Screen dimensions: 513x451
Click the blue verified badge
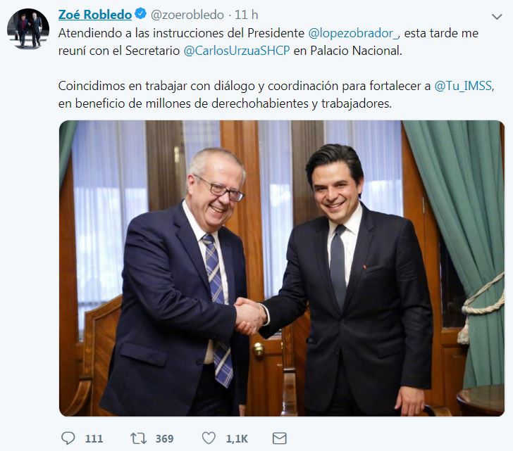pos(141,14)
